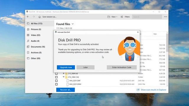Collapse the 213_1002 folder tree arrow

click(x=63, y=77)
